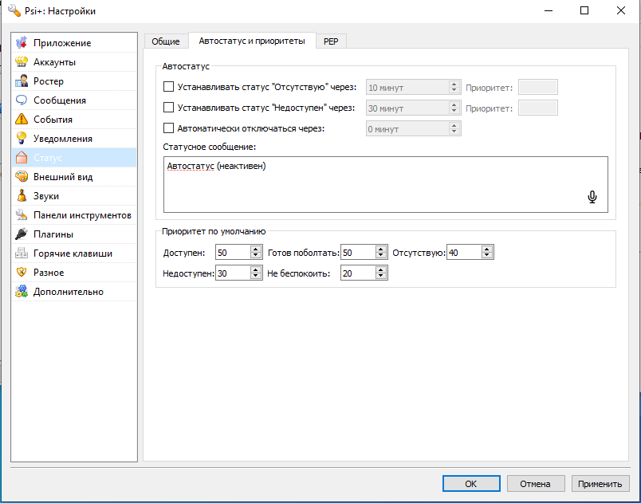Open the Плагины plug icon
The image size is (641, 503).
(22, 234)
